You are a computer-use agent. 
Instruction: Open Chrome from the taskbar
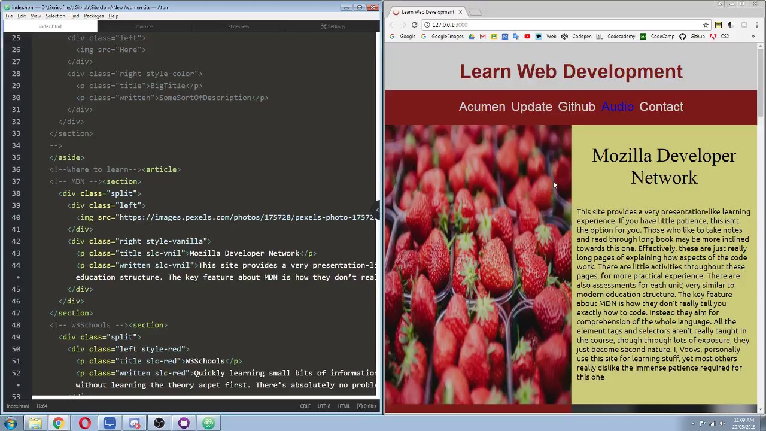coord(58,423)
